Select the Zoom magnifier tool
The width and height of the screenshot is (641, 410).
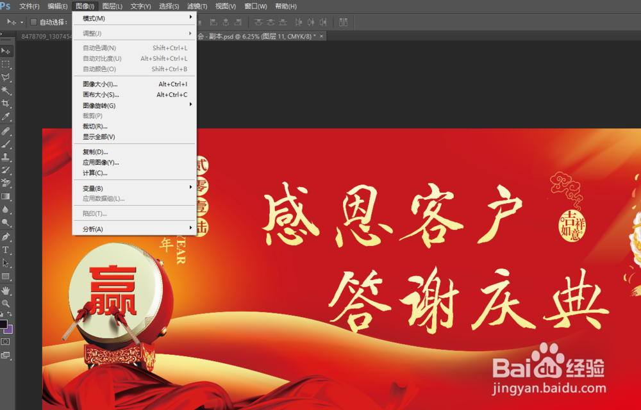point(6,304)
